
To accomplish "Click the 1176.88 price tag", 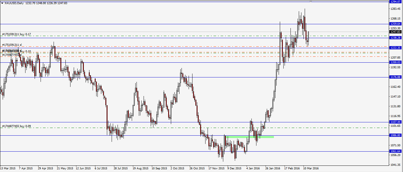I will click(x=396, y=77).
